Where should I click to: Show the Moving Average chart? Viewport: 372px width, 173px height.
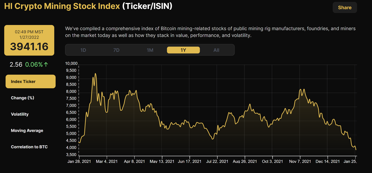(27, 130)
